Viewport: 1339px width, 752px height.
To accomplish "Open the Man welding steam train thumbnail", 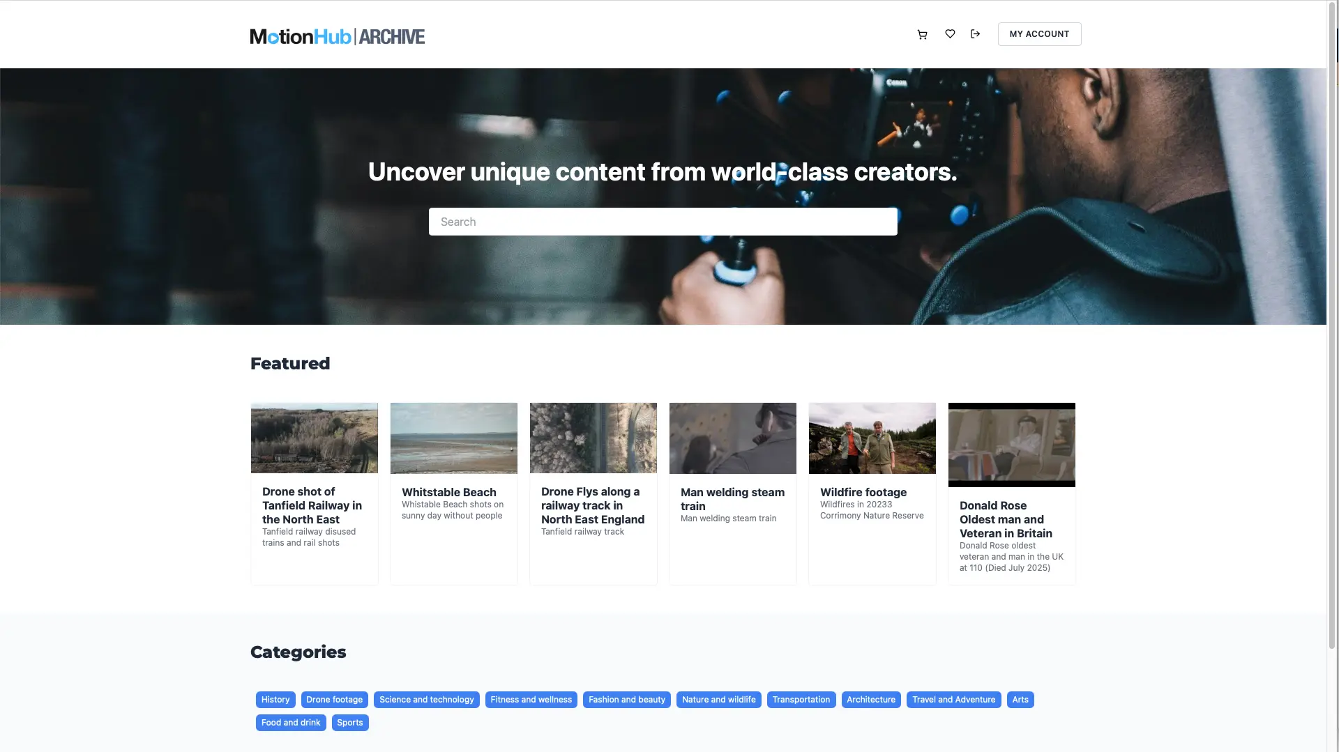I will click(732, 438).
